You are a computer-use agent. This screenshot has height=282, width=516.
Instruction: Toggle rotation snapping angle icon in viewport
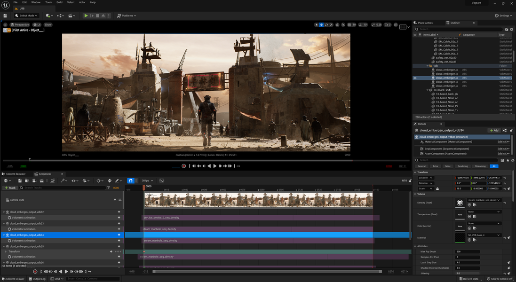click(x=360, y=24)
